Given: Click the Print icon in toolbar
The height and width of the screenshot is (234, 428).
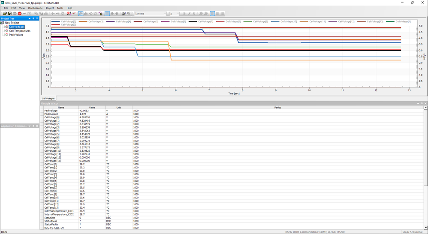Looking at the screenshot, I should [x=46, y=13].
